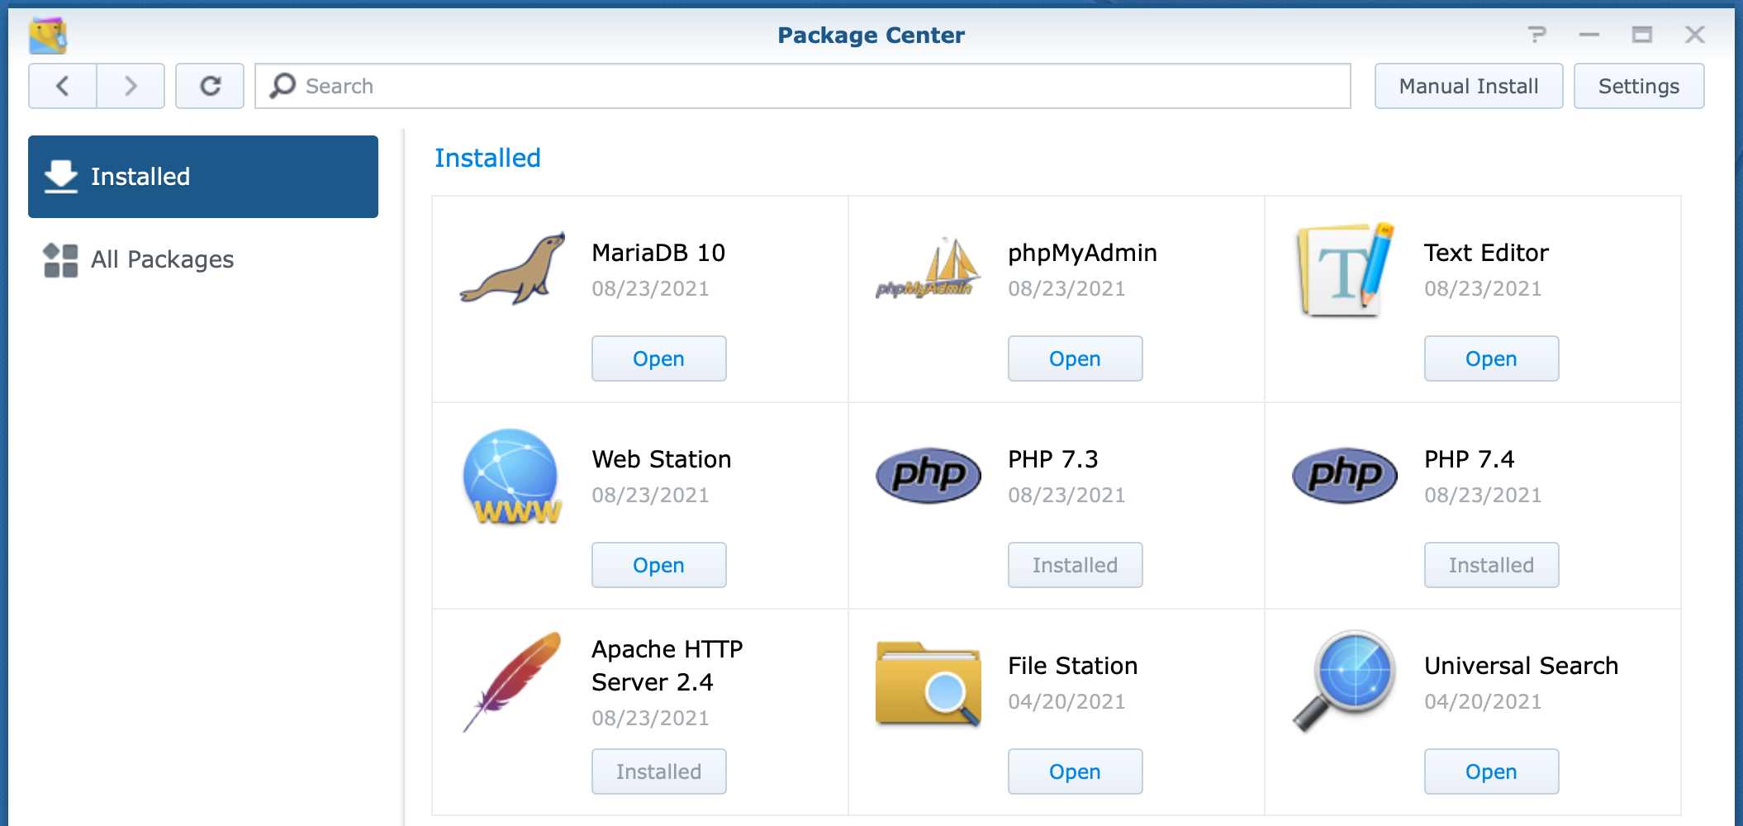Open File Station
The width and height of the screenshot is (1743, 826).
pos(1076,771)
